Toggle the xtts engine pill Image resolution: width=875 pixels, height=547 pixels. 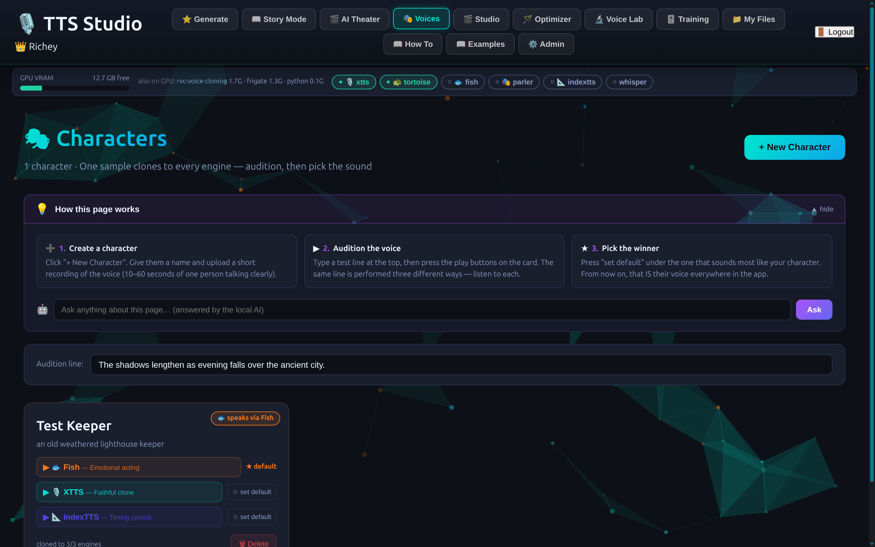click(x=354, y=82)
